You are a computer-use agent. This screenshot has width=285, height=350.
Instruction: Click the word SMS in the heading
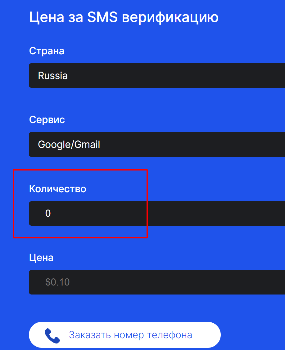pos(102,17)
